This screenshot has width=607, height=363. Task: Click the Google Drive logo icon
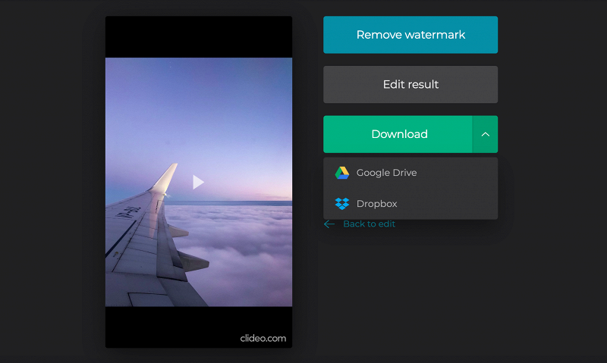point(342,173)
